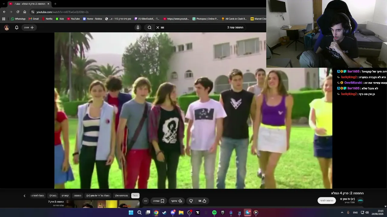This screenshot has height=217, width=387.
Task: Open the tab search dropdown arrow
Action: tap(4, 4)
